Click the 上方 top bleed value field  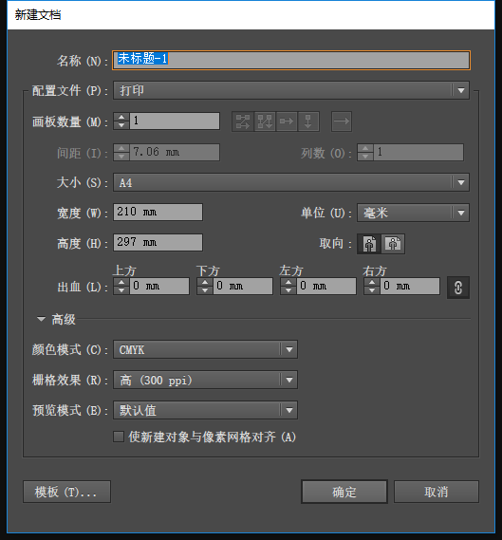(x=159, y=287)
